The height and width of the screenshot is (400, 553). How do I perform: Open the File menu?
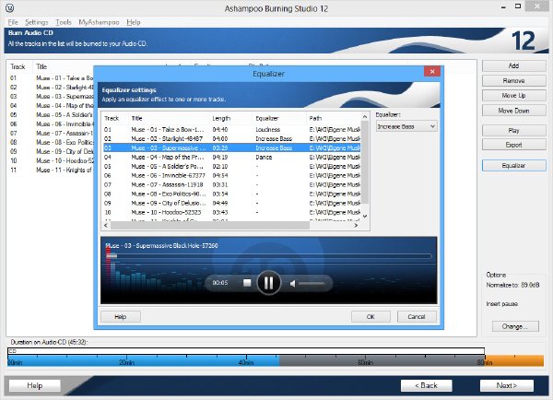pos(13,22)
